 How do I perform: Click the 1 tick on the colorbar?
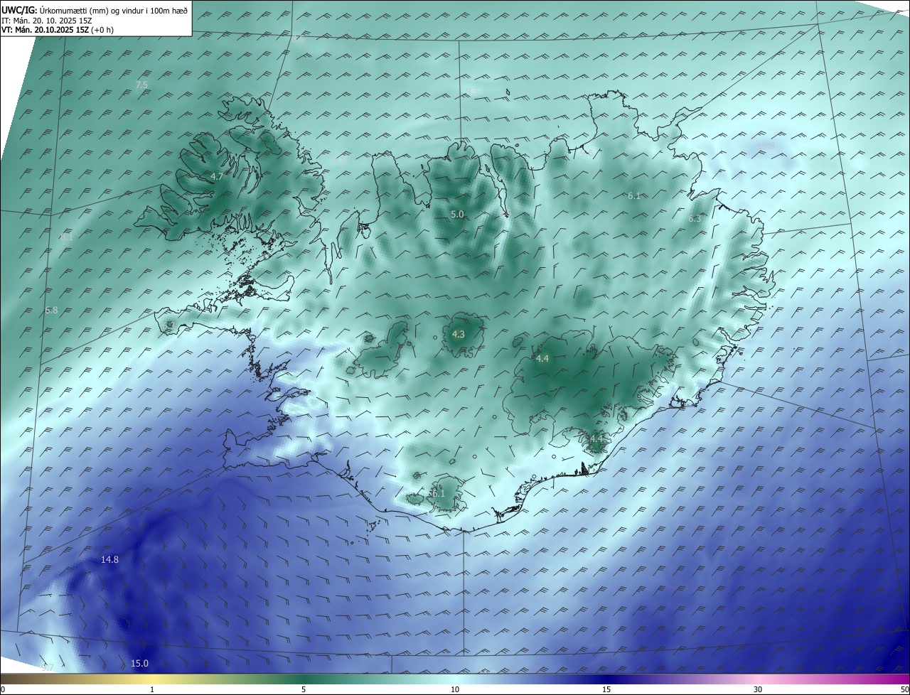(152, 689)
